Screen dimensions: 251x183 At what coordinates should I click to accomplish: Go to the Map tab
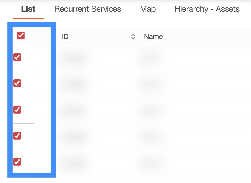[x=148, y=9]
